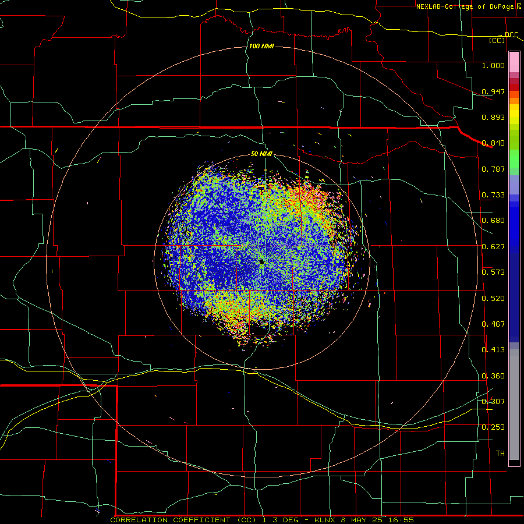Click the 0.893 scale value
The image size is (524, 524).
click(x=493, y=117)
